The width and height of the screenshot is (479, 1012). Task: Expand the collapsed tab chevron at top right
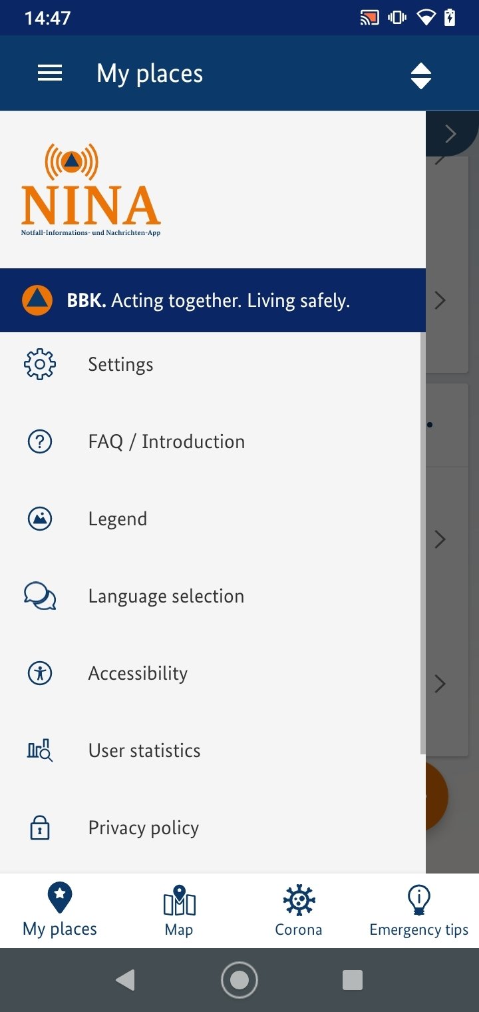click(x=450, y=134)
